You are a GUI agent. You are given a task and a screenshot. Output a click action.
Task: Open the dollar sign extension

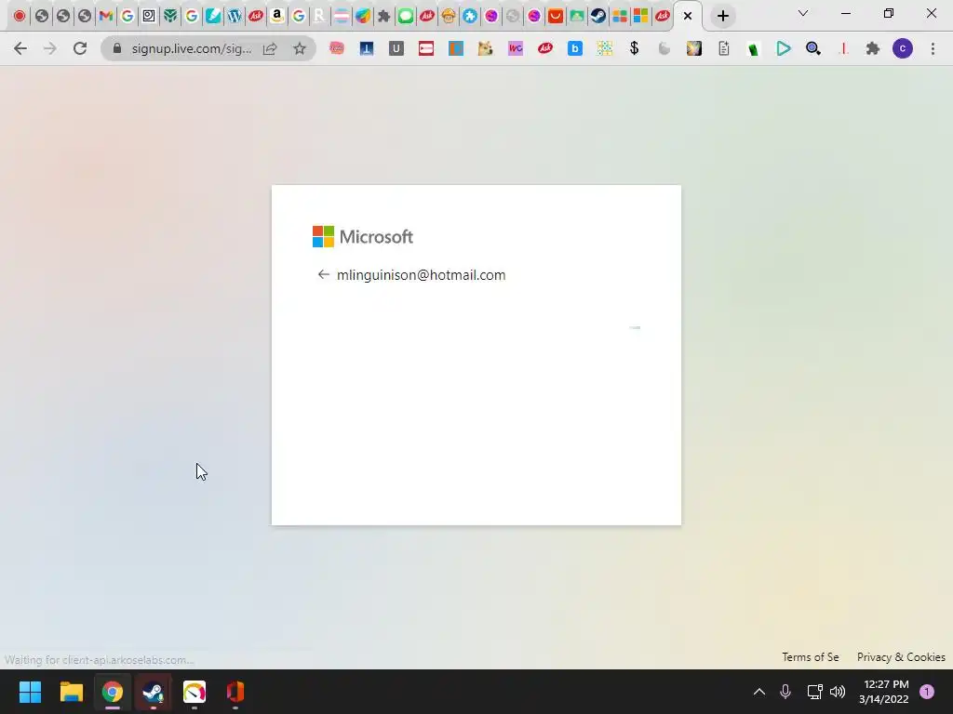[x=634, y=48]
